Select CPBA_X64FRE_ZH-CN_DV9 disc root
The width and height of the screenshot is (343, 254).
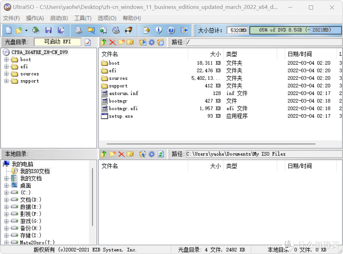pos(40,52)
